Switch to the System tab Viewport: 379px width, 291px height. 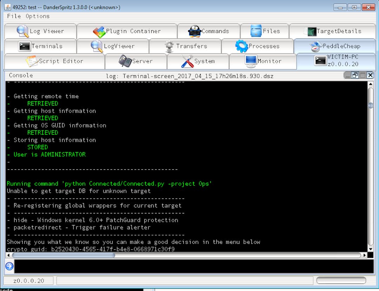pyautogui.click(x=198, y=61)
